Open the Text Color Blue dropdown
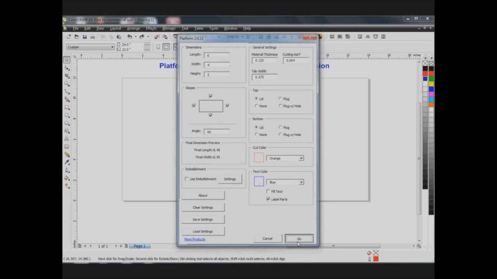 [285, 182]
